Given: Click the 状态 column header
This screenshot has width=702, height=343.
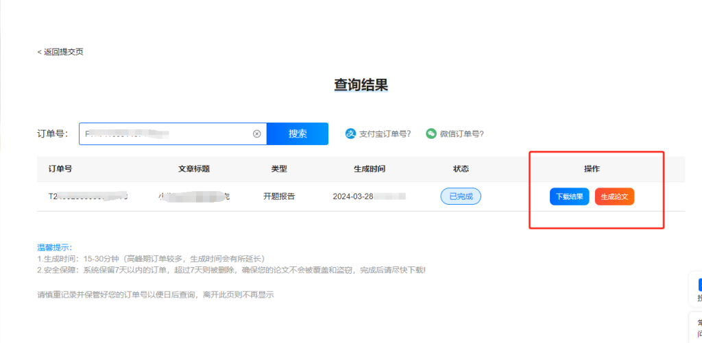Looking at the screenshot, I should [461, 169].
